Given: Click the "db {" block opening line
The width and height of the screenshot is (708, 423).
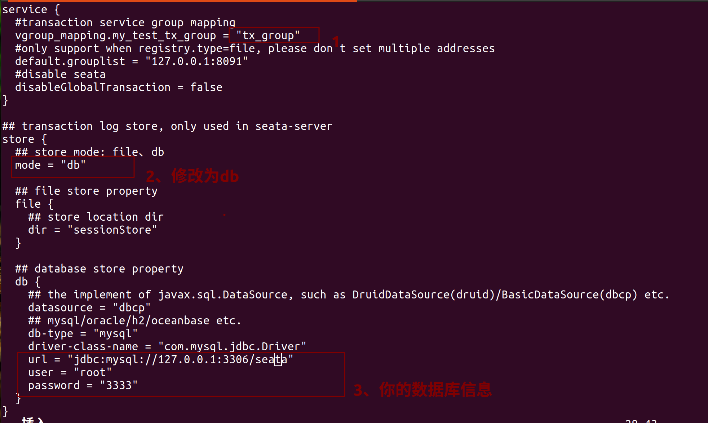Looking at the screenshot, I should [x=28, y=282].
